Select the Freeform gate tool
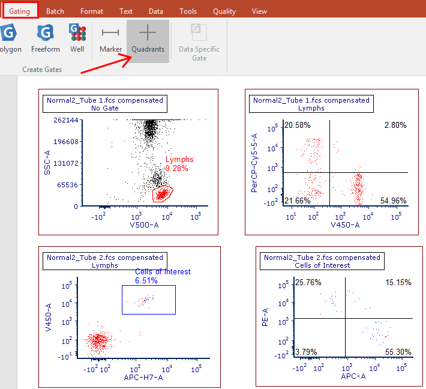Screen dimensions: 426x389 click(x=45, y=40)
